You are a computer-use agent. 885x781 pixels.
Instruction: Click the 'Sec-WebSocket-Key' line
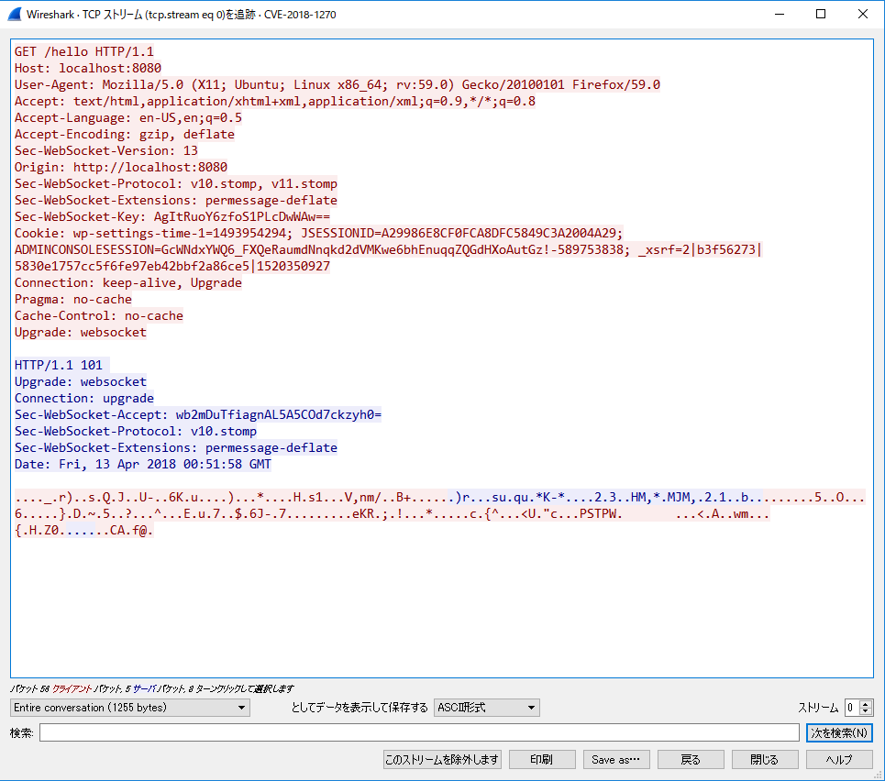(x=172, y=216)
